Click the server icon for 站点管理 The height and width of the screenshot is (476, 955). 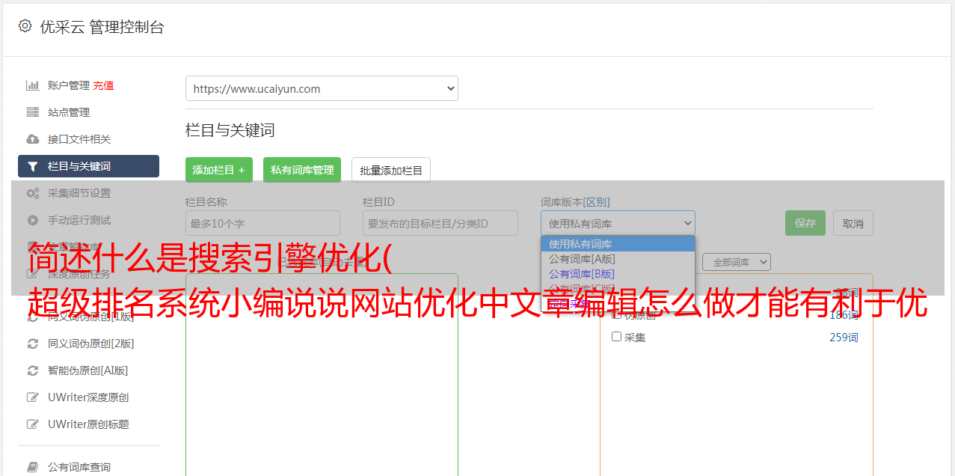(32, 112)
